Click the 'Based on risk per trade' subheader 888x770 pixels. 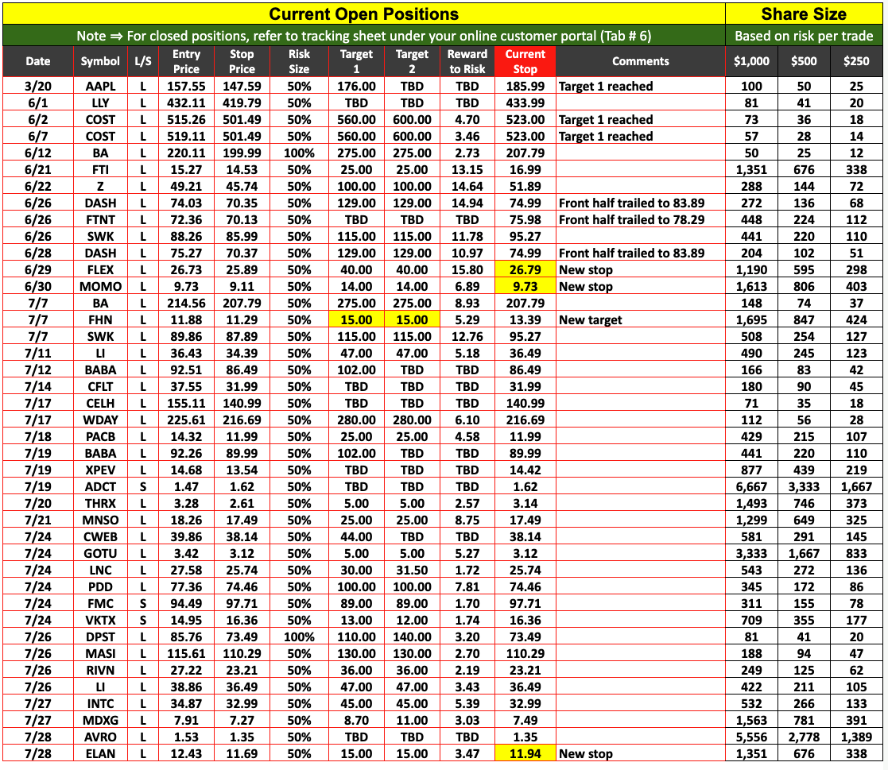pyautogui.click(x=804, y=36)
